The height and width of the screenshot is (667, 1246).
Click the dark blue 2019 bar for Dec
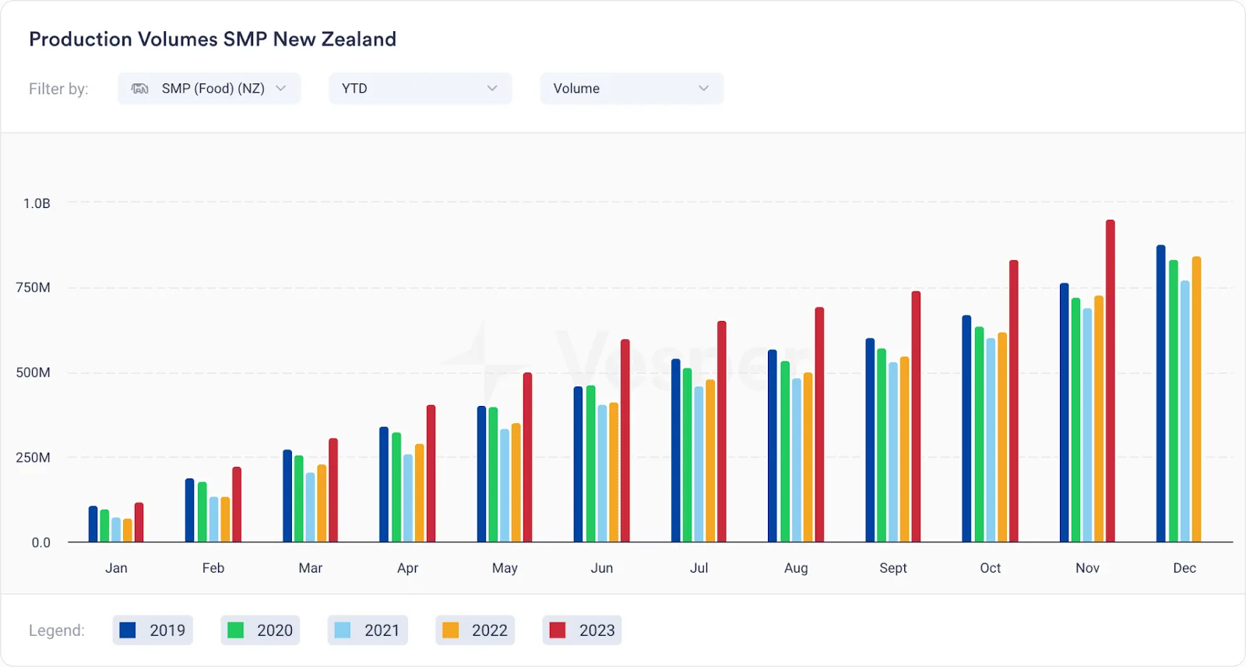[x=1161, y=393]
